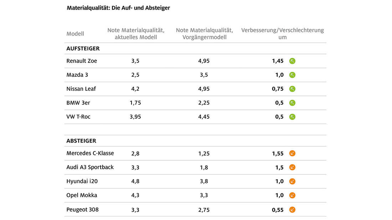Click green arrow icon in Nissan Leaf row

click(x=292, y=89)
